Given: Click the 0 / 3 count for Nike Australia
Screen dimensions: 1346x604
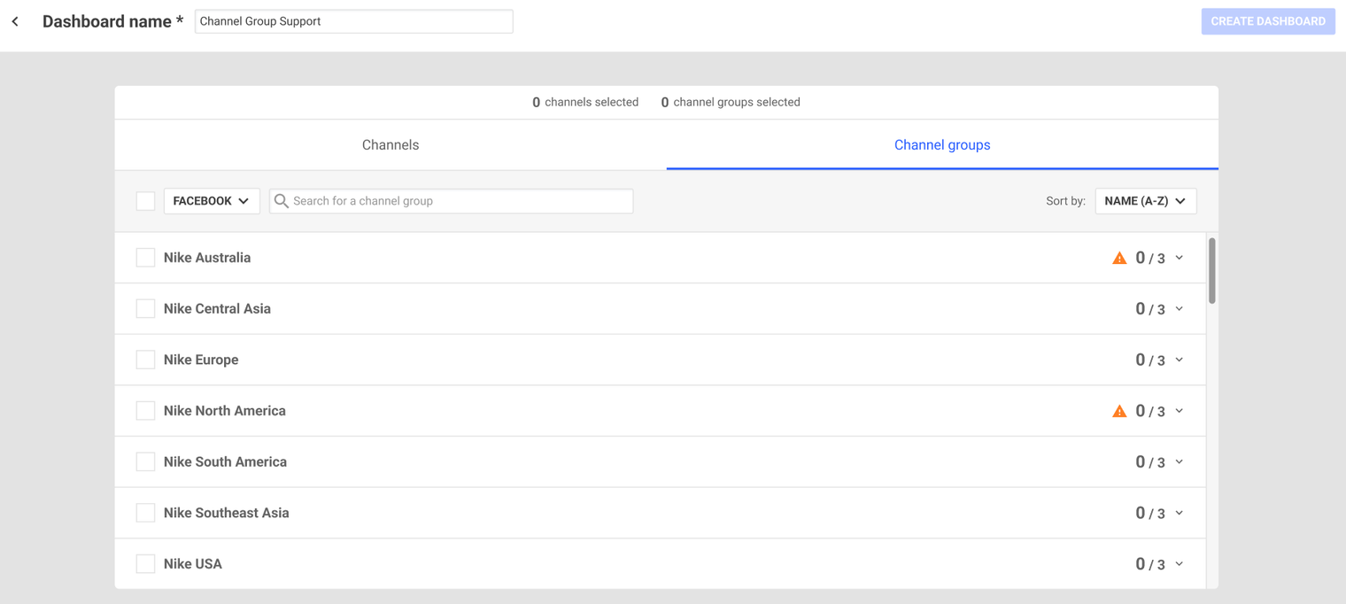Looking at the screenshot, I should 1150,259.
